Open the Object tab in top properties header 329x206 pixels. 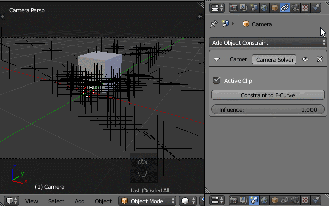coord(275,8)
